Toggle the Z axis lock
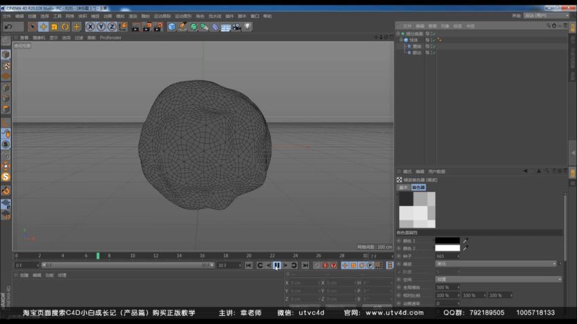This screenshot has width=577, height=324. click(x=112, y=27)
